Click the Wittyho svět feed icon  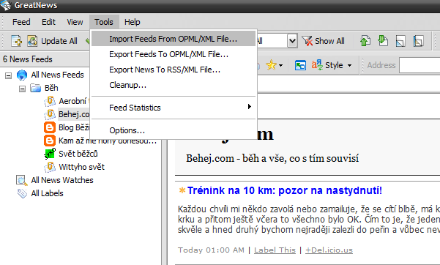coord(50,167)
